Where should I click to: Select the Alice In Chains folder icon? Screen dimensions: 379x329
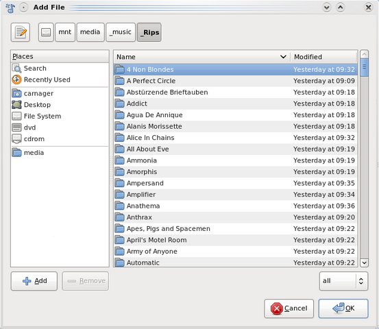[x=119, y=138]
